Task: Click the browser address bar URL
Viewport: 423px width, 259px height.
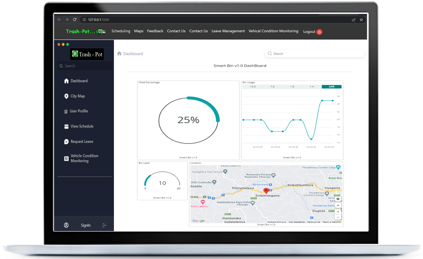Action: (98, 20)
